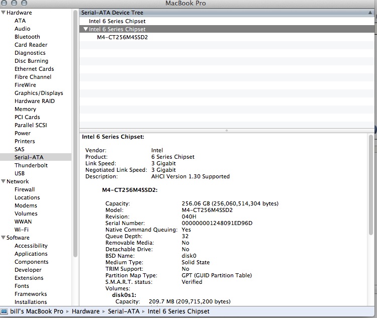Select Fibre Channel in the sidebar
Screen dimensions: 377x318
[33, 77]
